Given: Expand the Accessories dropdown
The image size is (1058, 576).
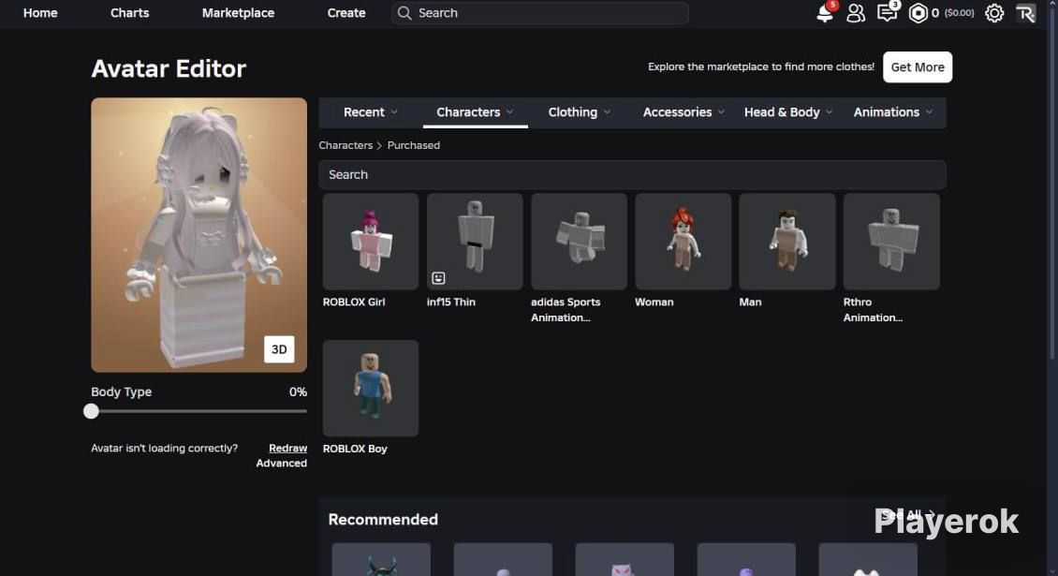Looking at the screenshot, I should click(683, 112).
